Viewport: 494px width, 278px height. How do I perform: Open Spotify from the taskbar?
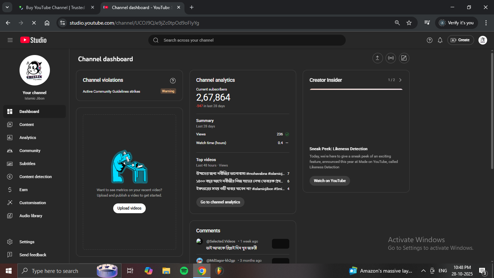click(x=184, y=271)
